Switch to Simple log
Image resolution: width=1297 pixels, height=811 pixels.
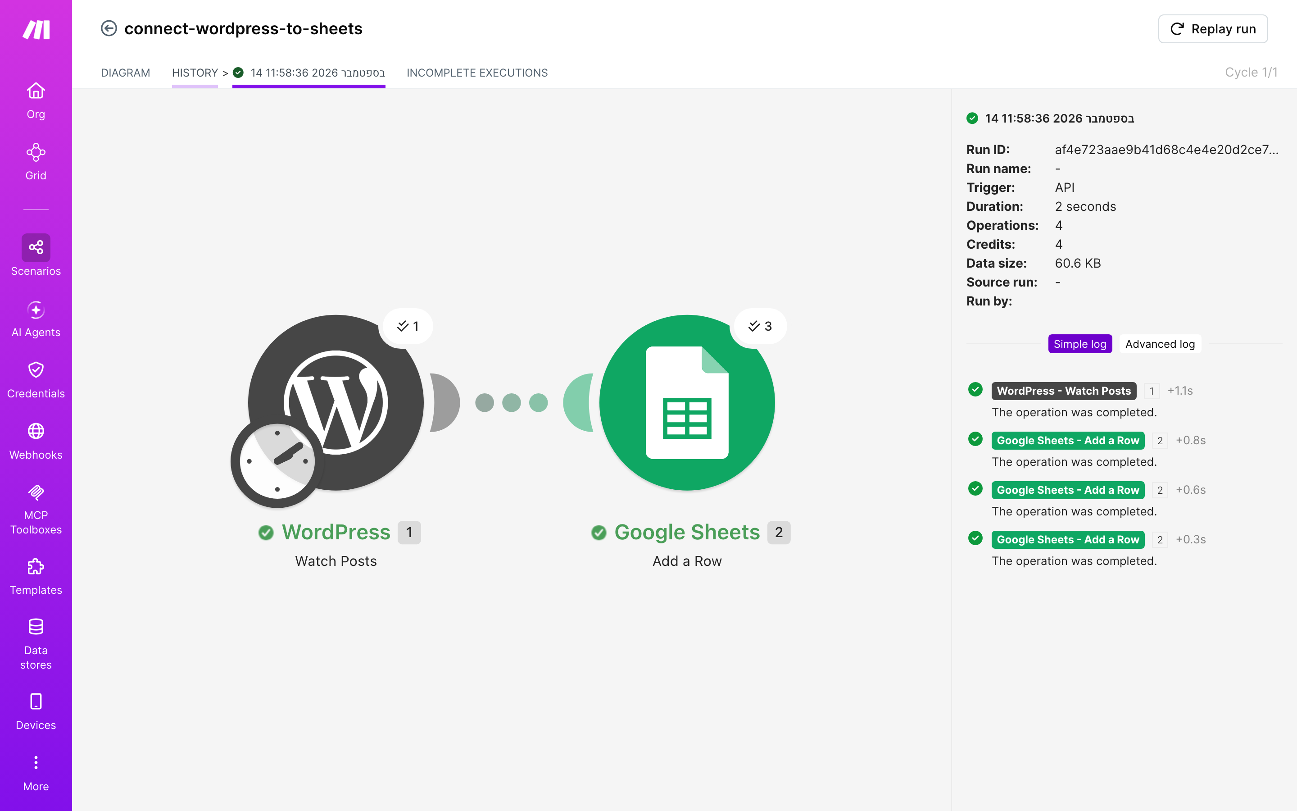coord(1080,344)
